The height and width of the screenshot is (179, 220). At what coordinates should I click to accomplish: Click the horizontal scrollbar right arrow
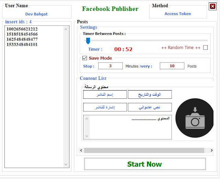(212, 150)
